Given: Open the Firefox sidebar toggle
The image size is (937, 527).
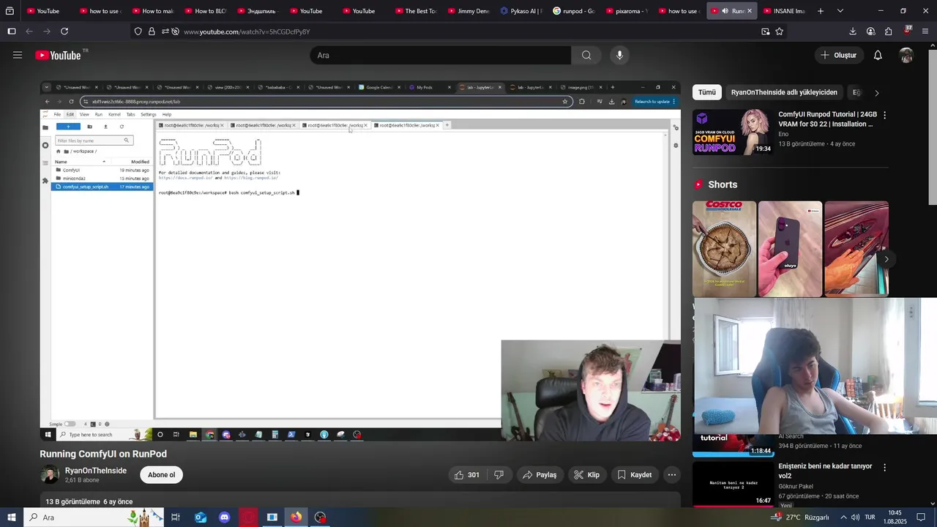Looking at the screenshot, I should point(11,31).
